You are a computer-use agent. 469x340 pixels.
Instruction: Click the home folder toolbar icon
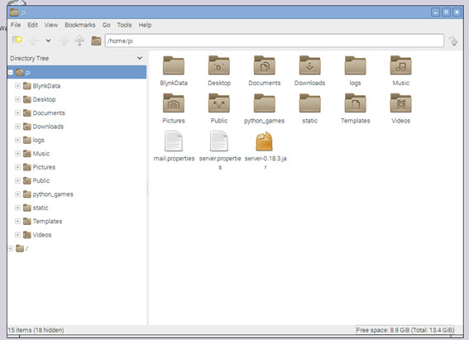coord(96,41)
